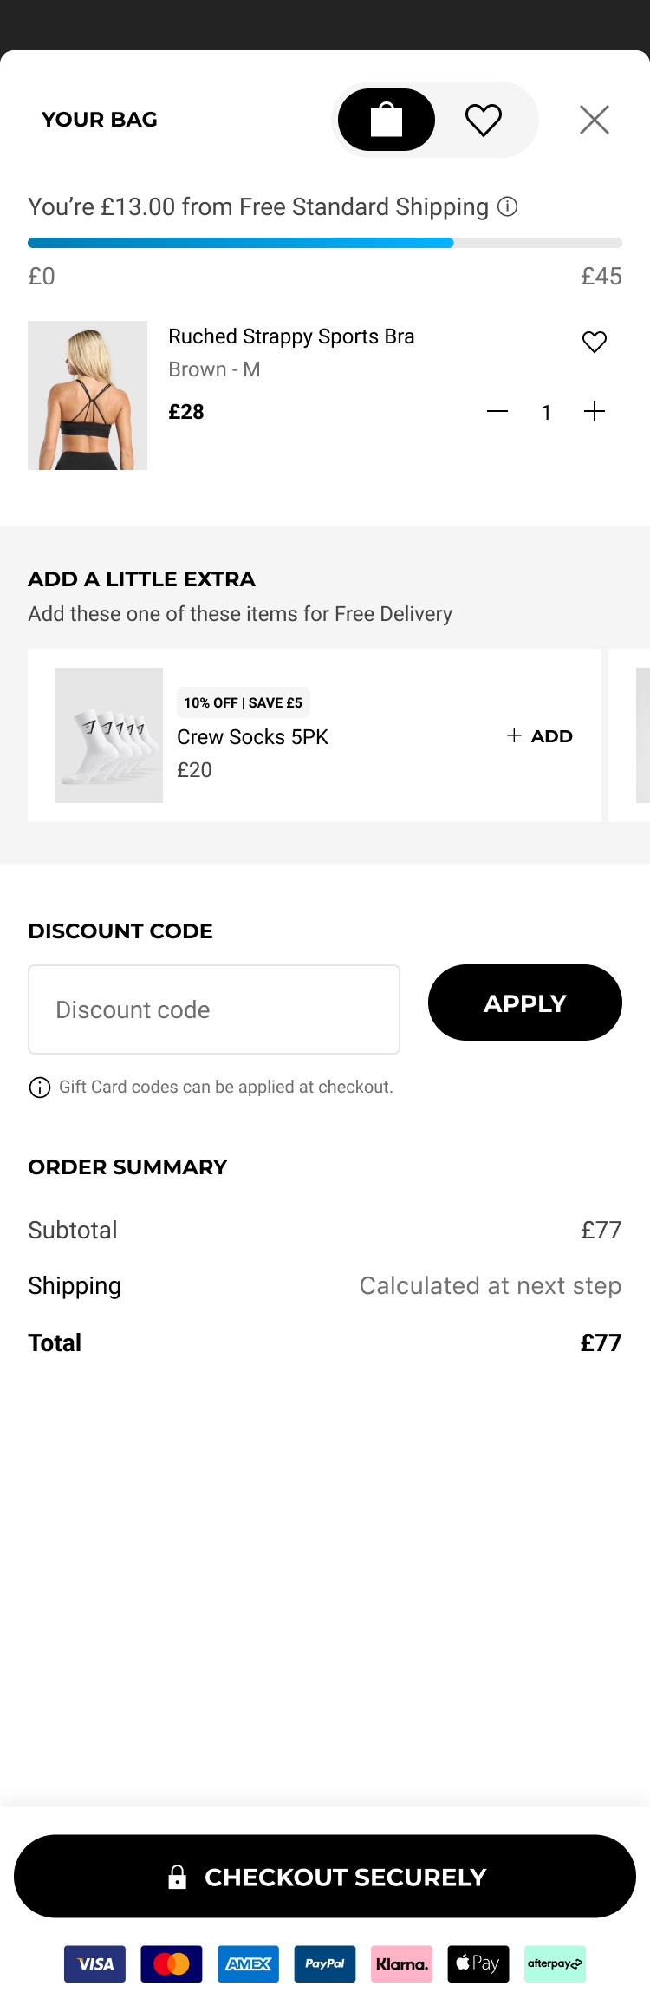Image resolution: width=650 pixels, height=2012 pixels.
Task: Click the Visa payment icon
Action: pyautogui.click(x=94, y=1964)
